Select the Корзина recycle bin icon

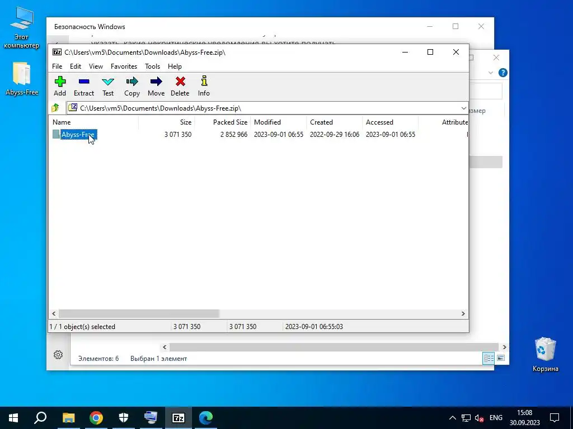coord(545,354)
